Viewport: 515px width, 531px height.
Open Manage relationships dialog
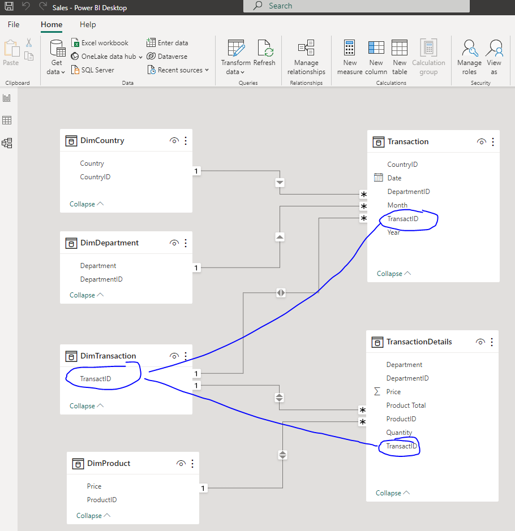coord(306,57)
